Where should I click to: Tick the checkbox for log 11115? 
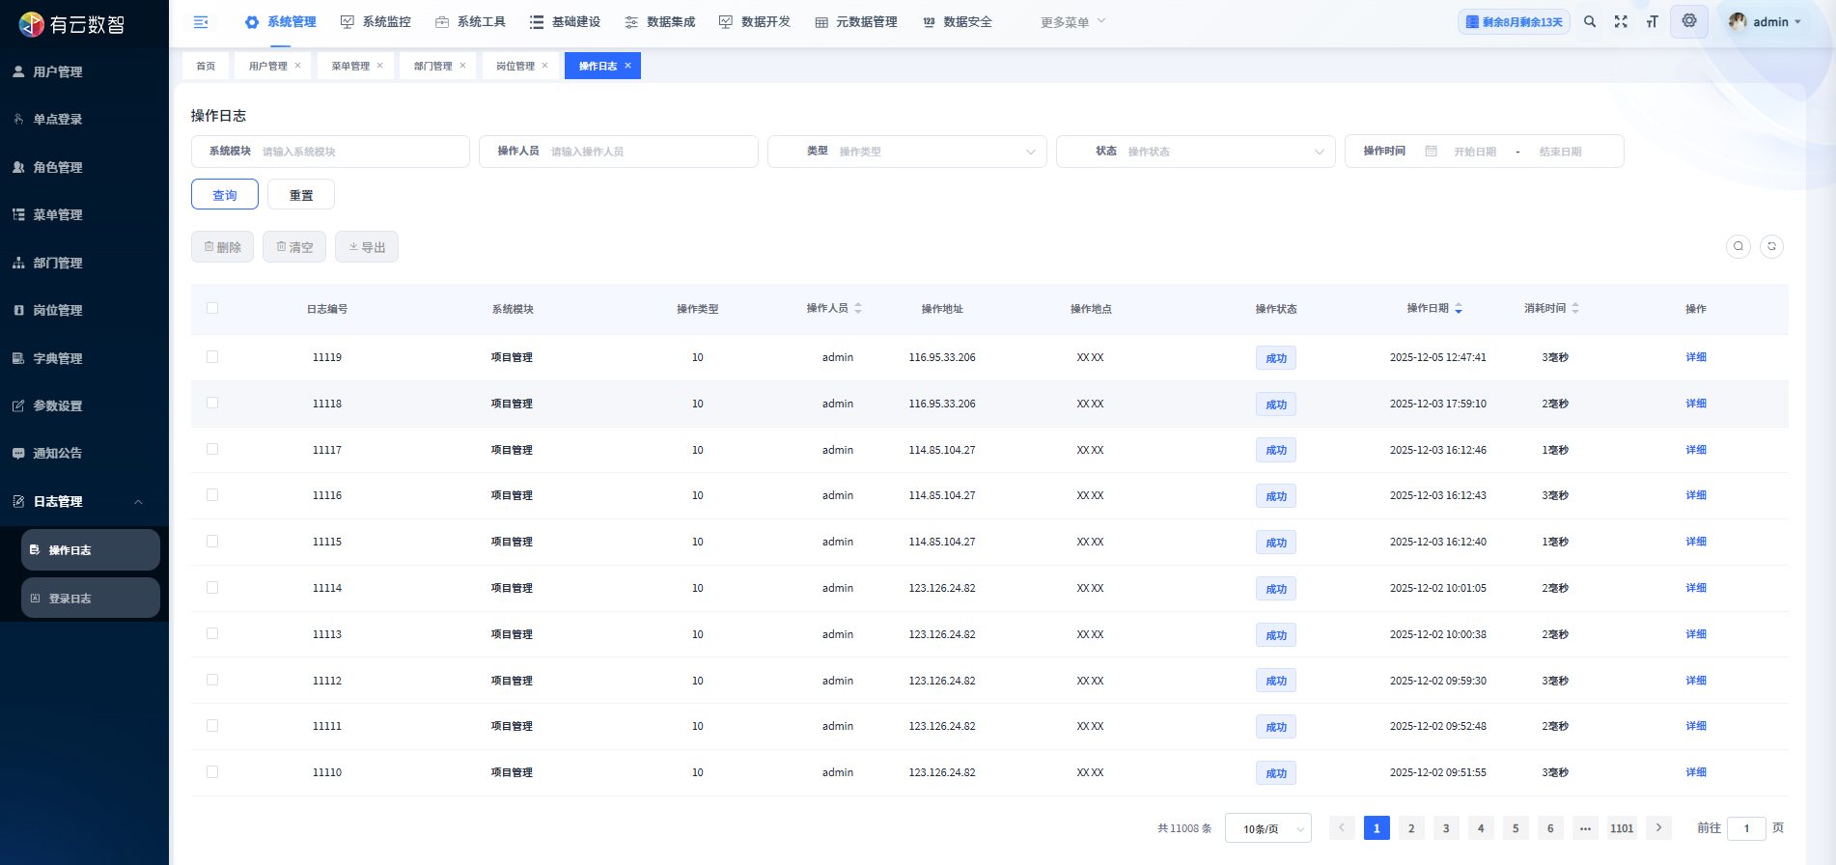coord(212,542)
